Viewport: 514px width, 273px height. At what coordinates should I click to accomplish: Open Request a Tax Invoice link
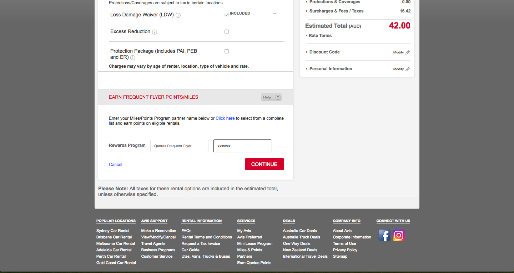[x=201, y=243]
